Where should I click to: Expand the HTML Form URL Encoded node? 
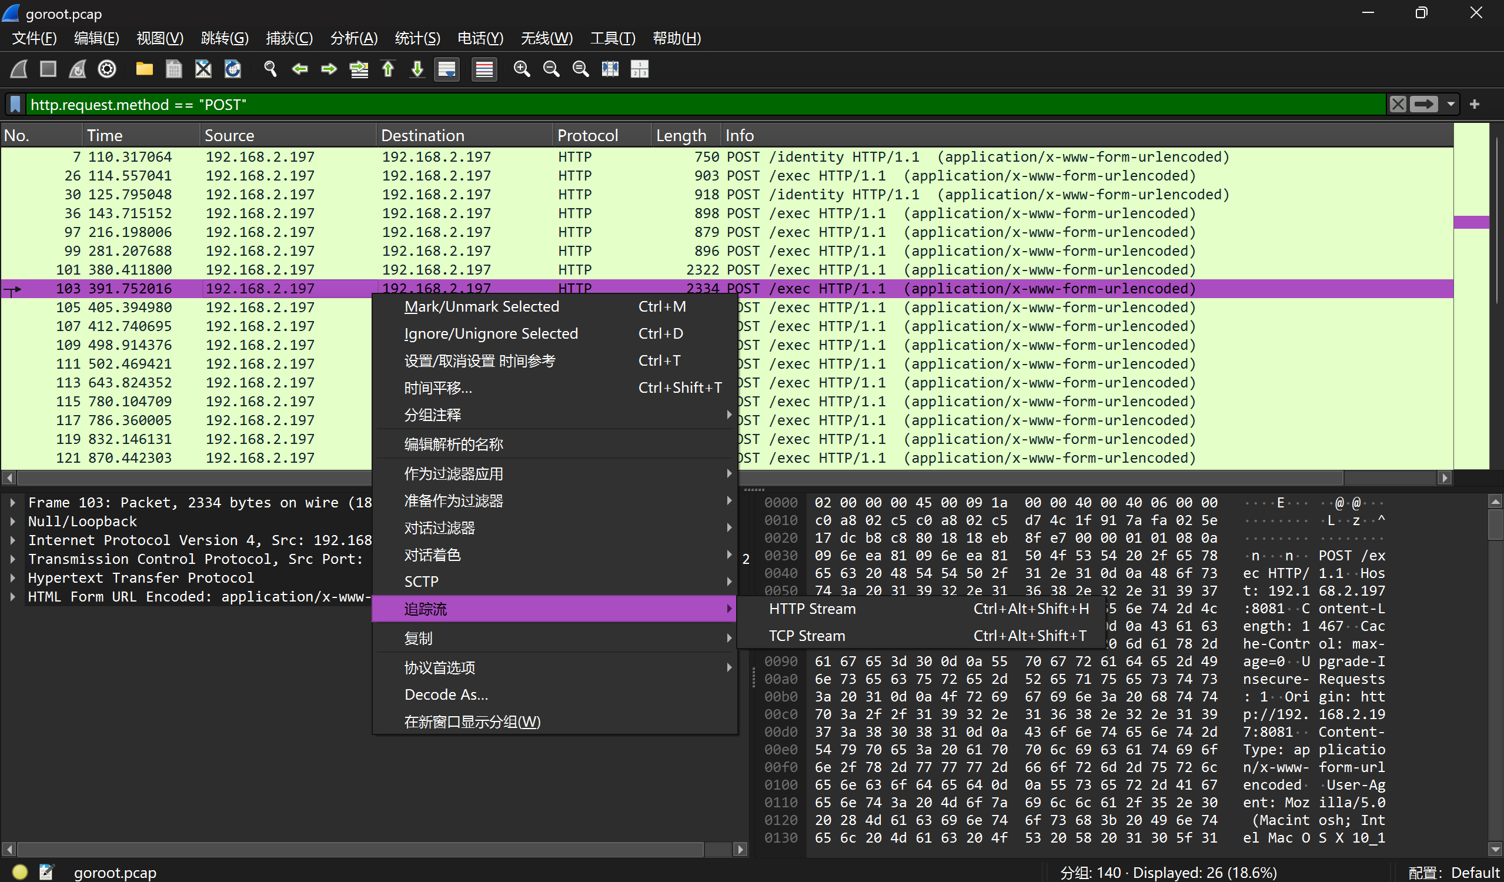(x=12, y=596)
